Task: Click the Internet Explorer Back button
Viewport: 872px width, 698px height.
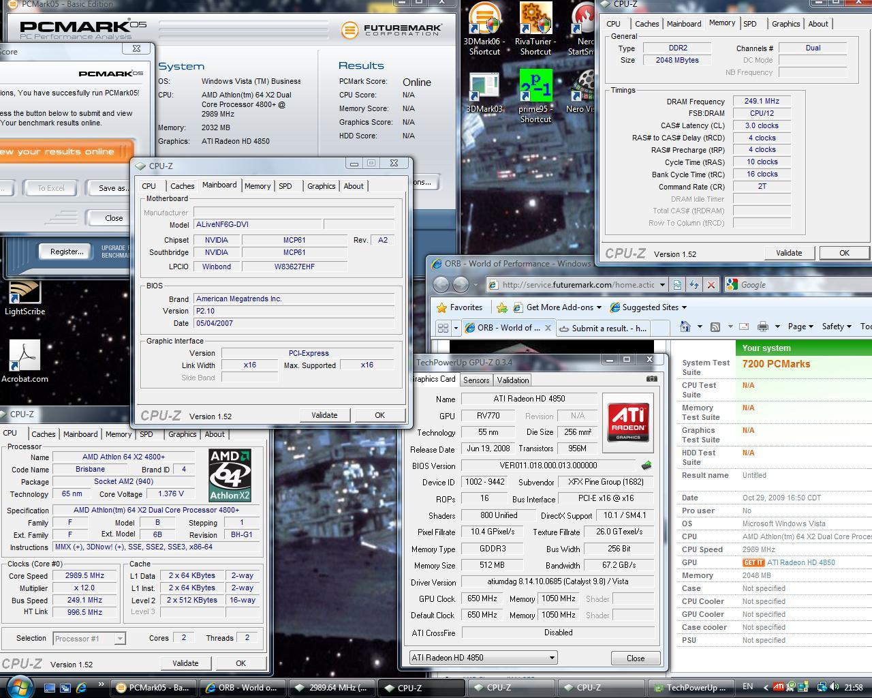Action: (441, 284)
